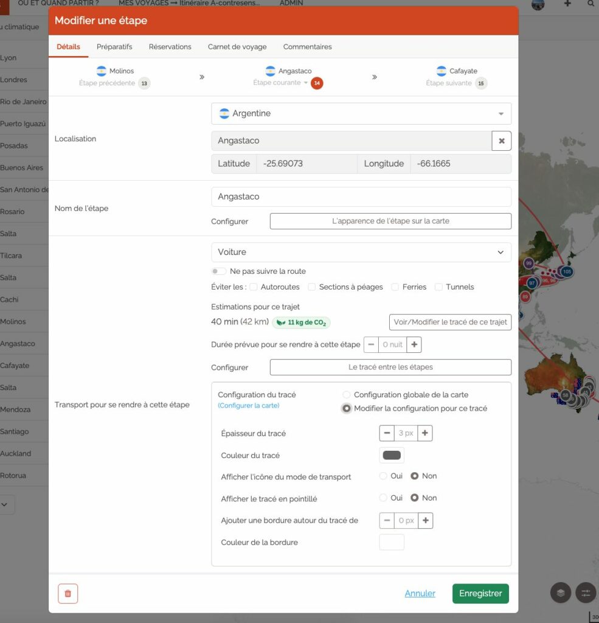This screenshot has height=623, width=599.
Task: Switch to the Préparatifs tab
Action: point(114,47)
